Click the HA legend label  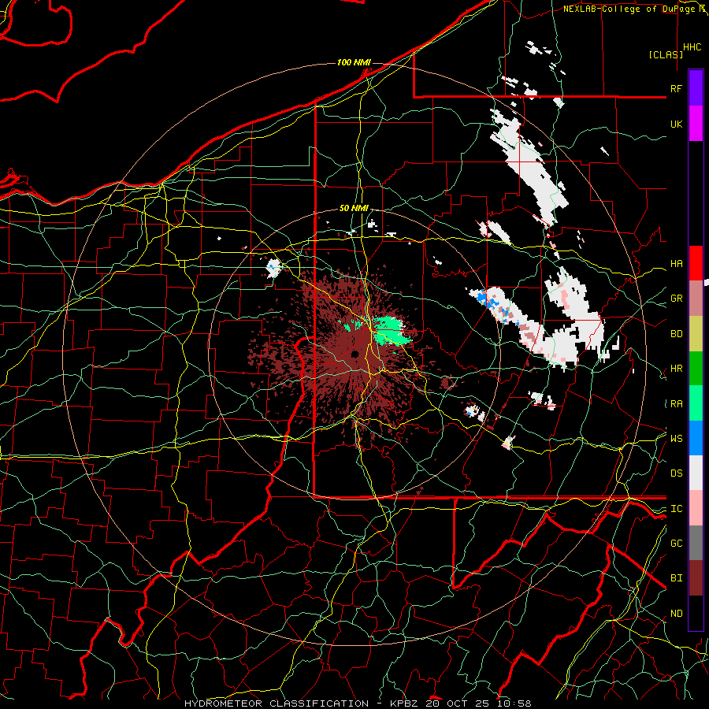tap(676, 263)
